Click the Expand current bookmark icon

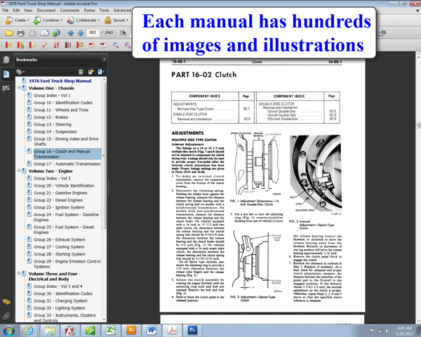pos(101,72)
